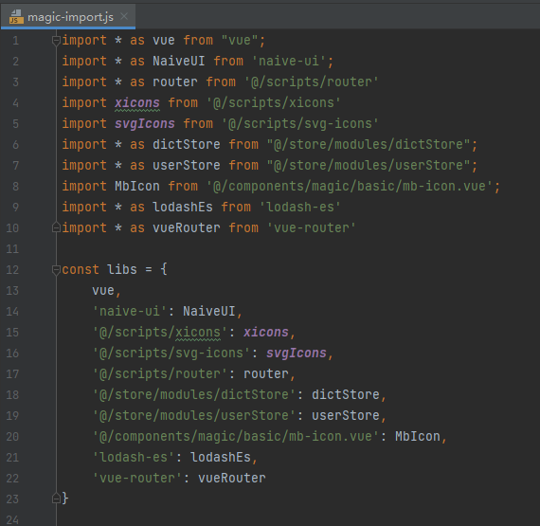Click the mb-icon.vue import path on line 8
The width and height of the screenshot is (540, 526).
click(350, 187)
